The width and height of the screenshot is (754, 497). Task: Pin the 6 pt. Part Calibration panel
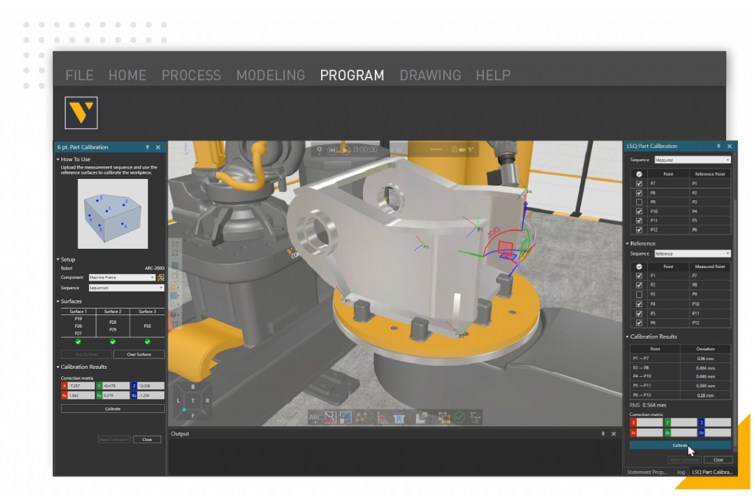(x=147, y=147)
